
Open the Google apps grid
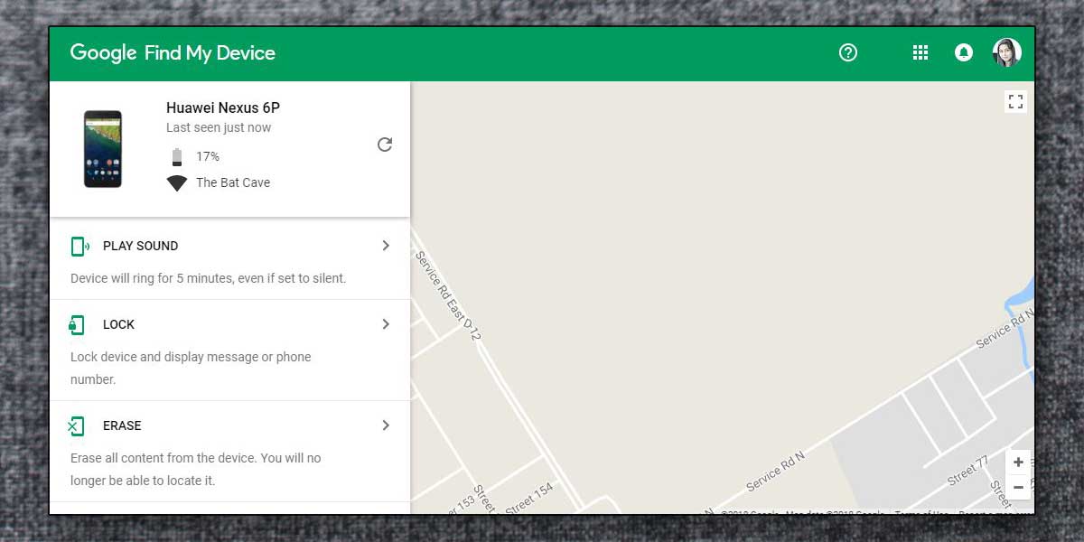coord(920,52)
